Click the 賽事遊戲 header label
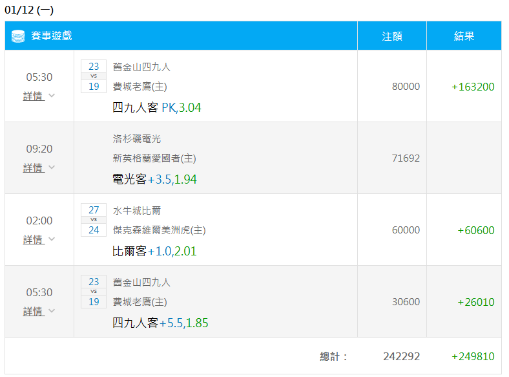This screenshot has height=377, width=509. tap(51, 36)
